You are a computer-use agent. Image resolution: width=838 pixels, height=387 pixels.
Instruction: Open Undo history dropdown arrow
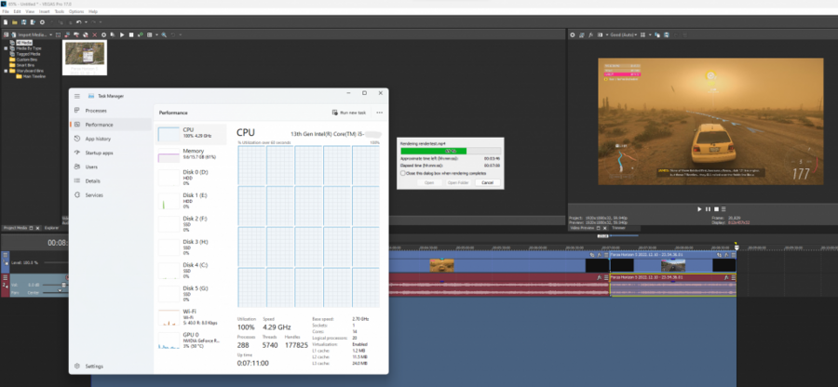click(x=86, y=22)
